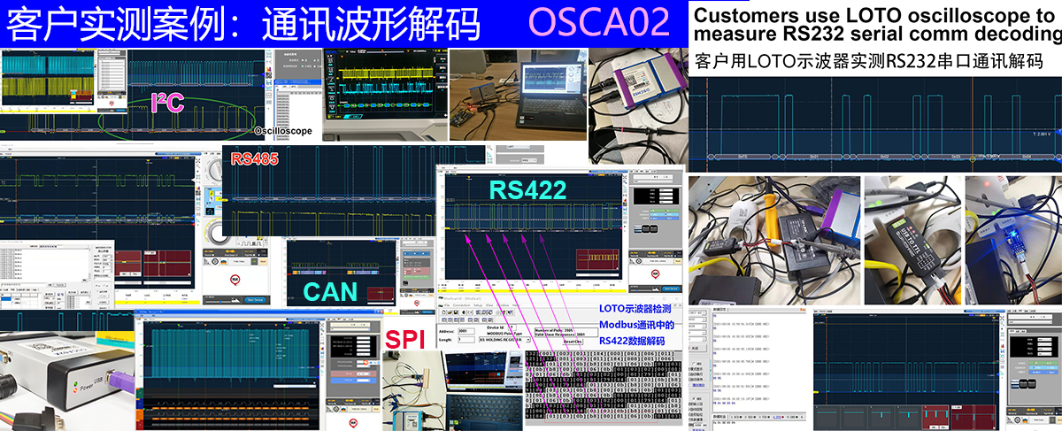1062x431 pixels.
Task: Click the red stop icon in RS422 window
Action: (655, 273)
